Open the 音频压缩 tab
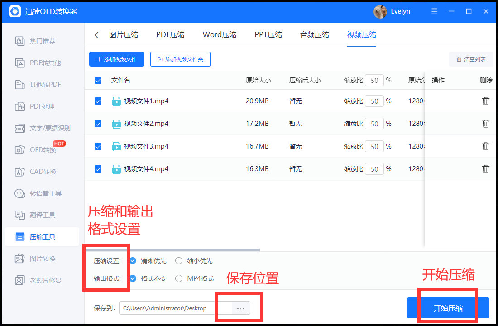 [315, 35]
